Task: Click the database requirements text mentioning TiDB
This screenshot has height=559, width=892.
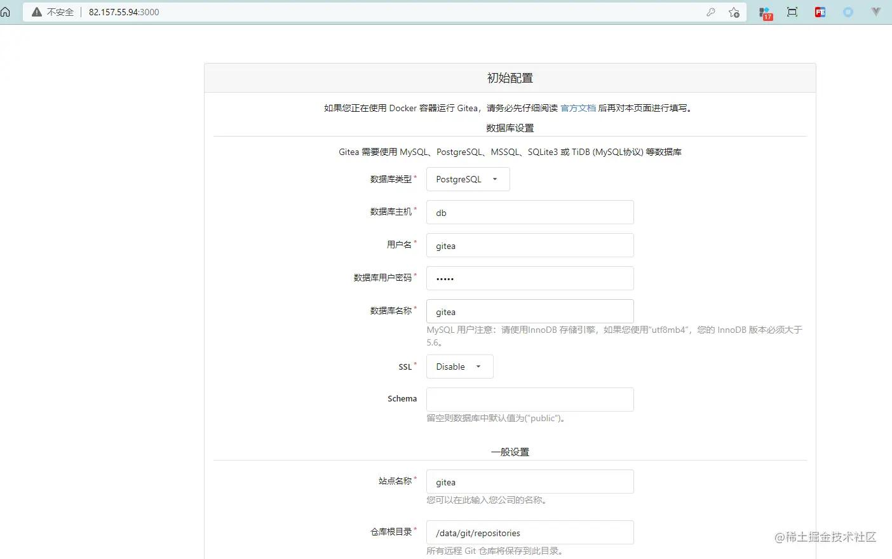Action: (510, 152)
